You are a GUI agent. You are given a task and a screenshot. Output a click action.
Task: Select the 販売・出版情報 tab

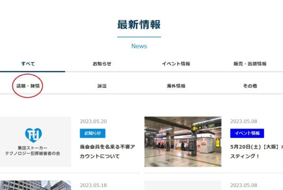point(250,64)
